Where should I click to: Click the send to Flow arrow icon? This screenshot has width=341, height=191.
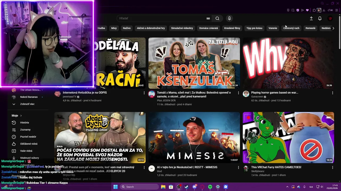302,10
